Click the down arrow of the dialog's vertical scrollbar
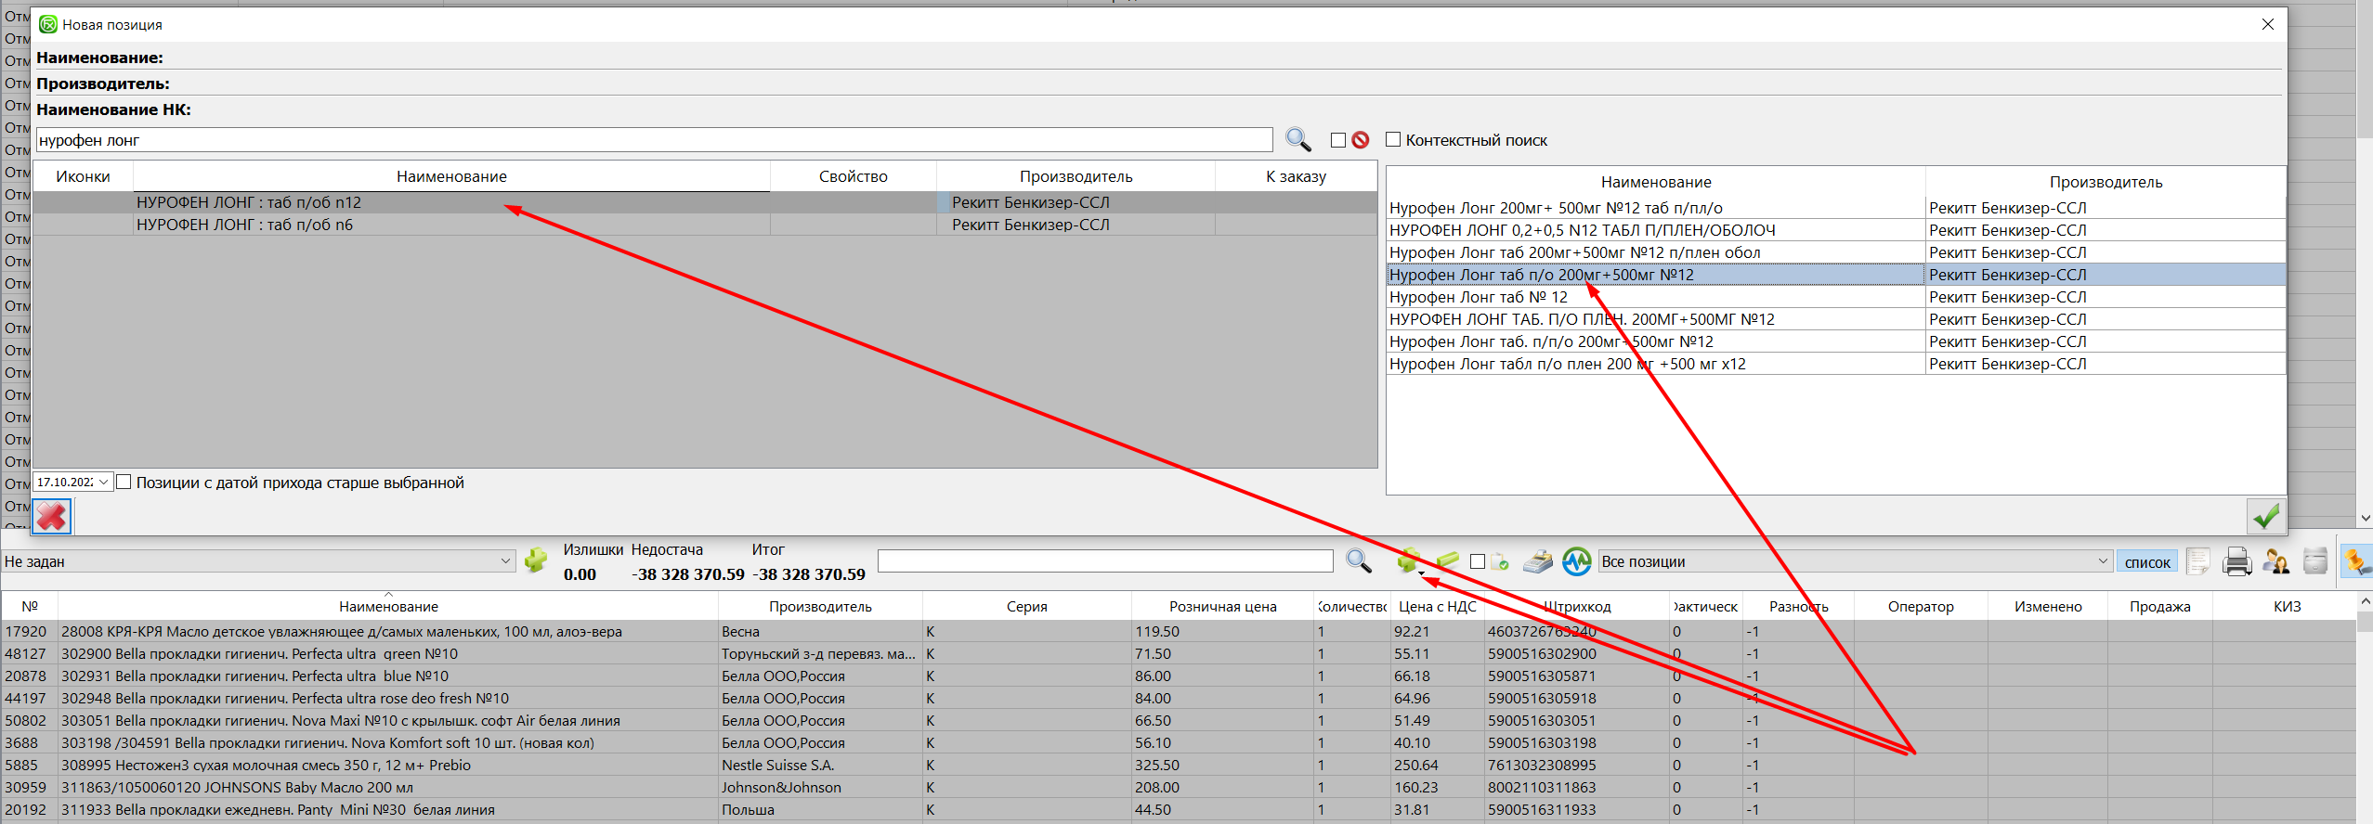 pos(2365,518)
